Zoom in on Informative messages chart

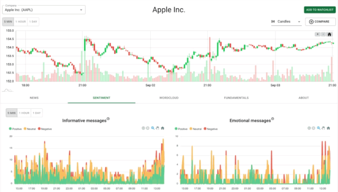point(143,128)
